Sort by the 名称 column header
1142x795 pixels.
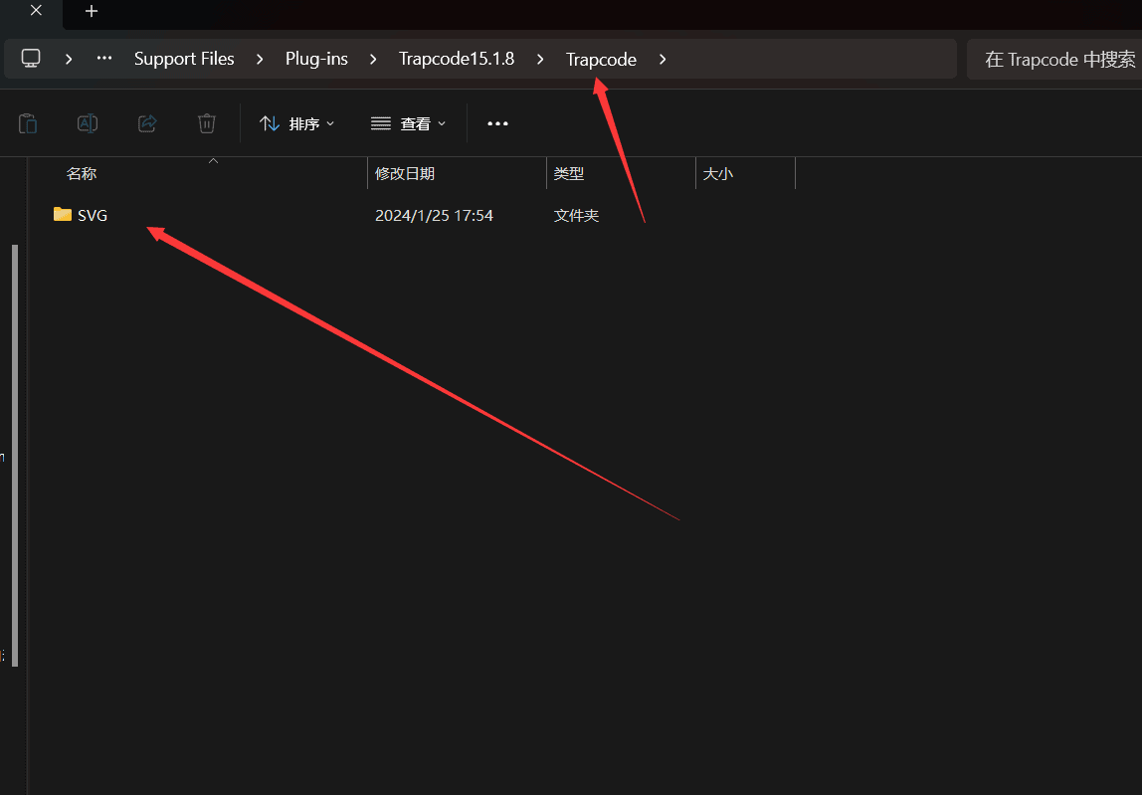(82, 173)
